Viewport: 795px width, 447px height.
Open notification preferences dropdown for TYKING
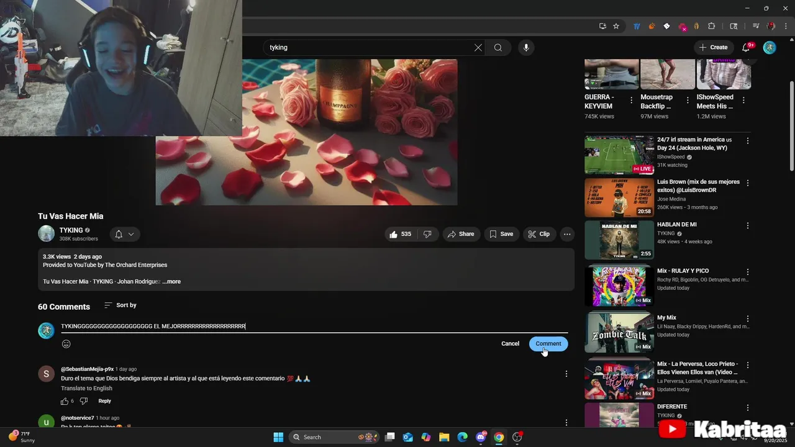pyautogui.click(x=125, y=234)
